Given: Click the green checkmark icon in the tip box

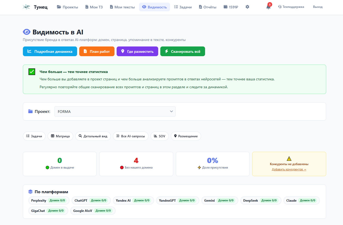Looking at the screenshot, I should (32, 72).
